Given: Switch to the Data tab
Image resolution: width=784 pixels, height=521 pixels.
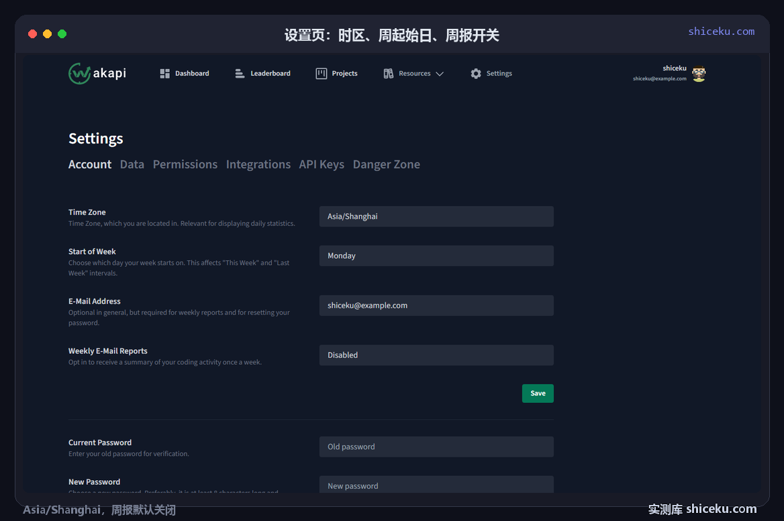Looking at the screenshot, I should [x=132, y=164].
